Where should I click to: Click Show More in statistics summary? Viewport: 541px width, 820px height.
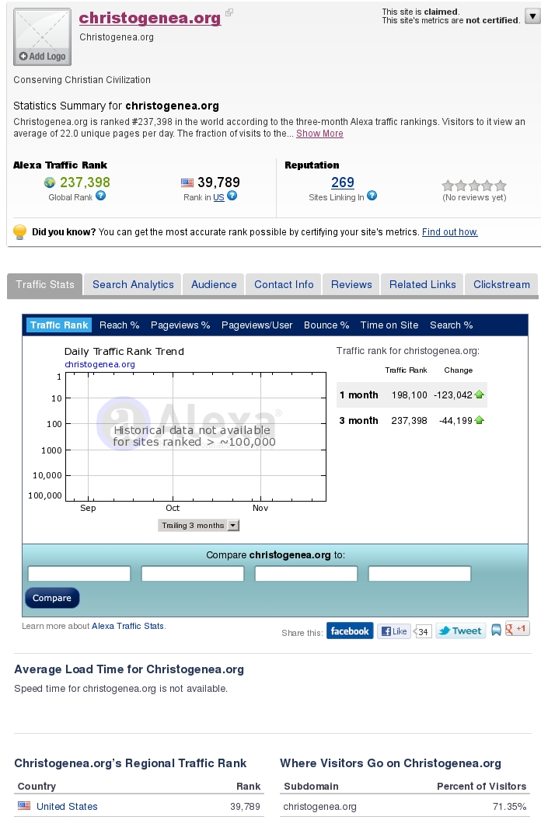(x=319, y=134)
